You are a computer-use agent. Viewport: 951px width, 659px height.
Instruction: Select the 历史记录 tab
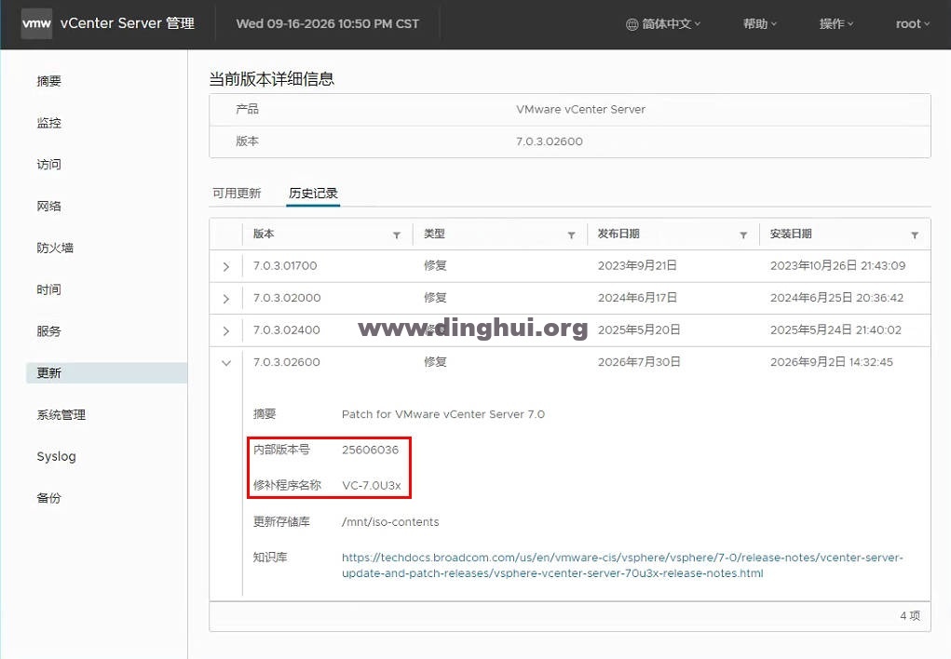[313, 194]
